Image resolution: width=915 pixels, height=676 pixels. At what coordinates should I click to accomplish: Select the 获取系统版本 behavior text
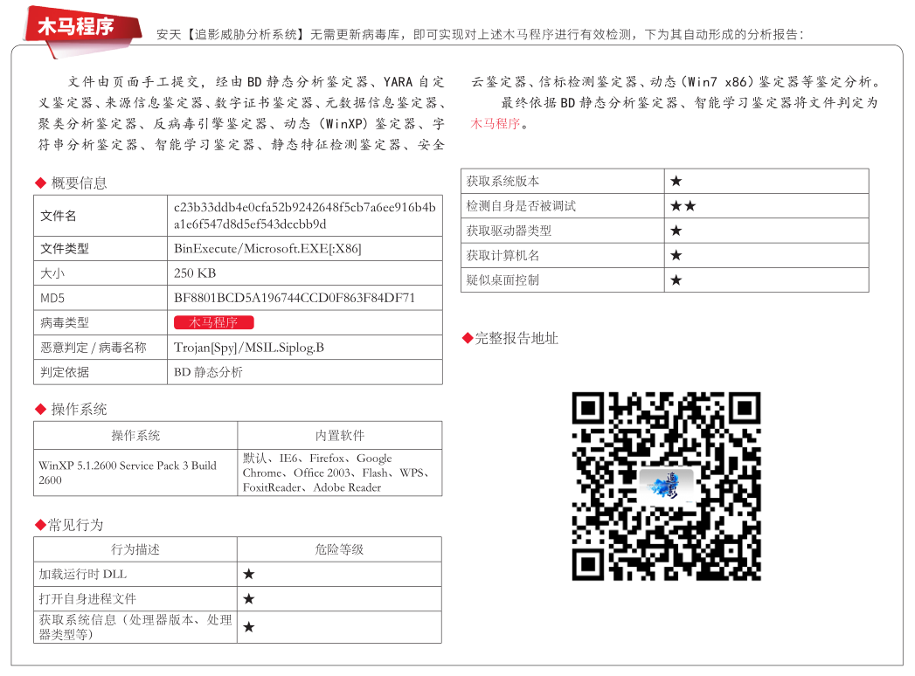coord(503,182)
